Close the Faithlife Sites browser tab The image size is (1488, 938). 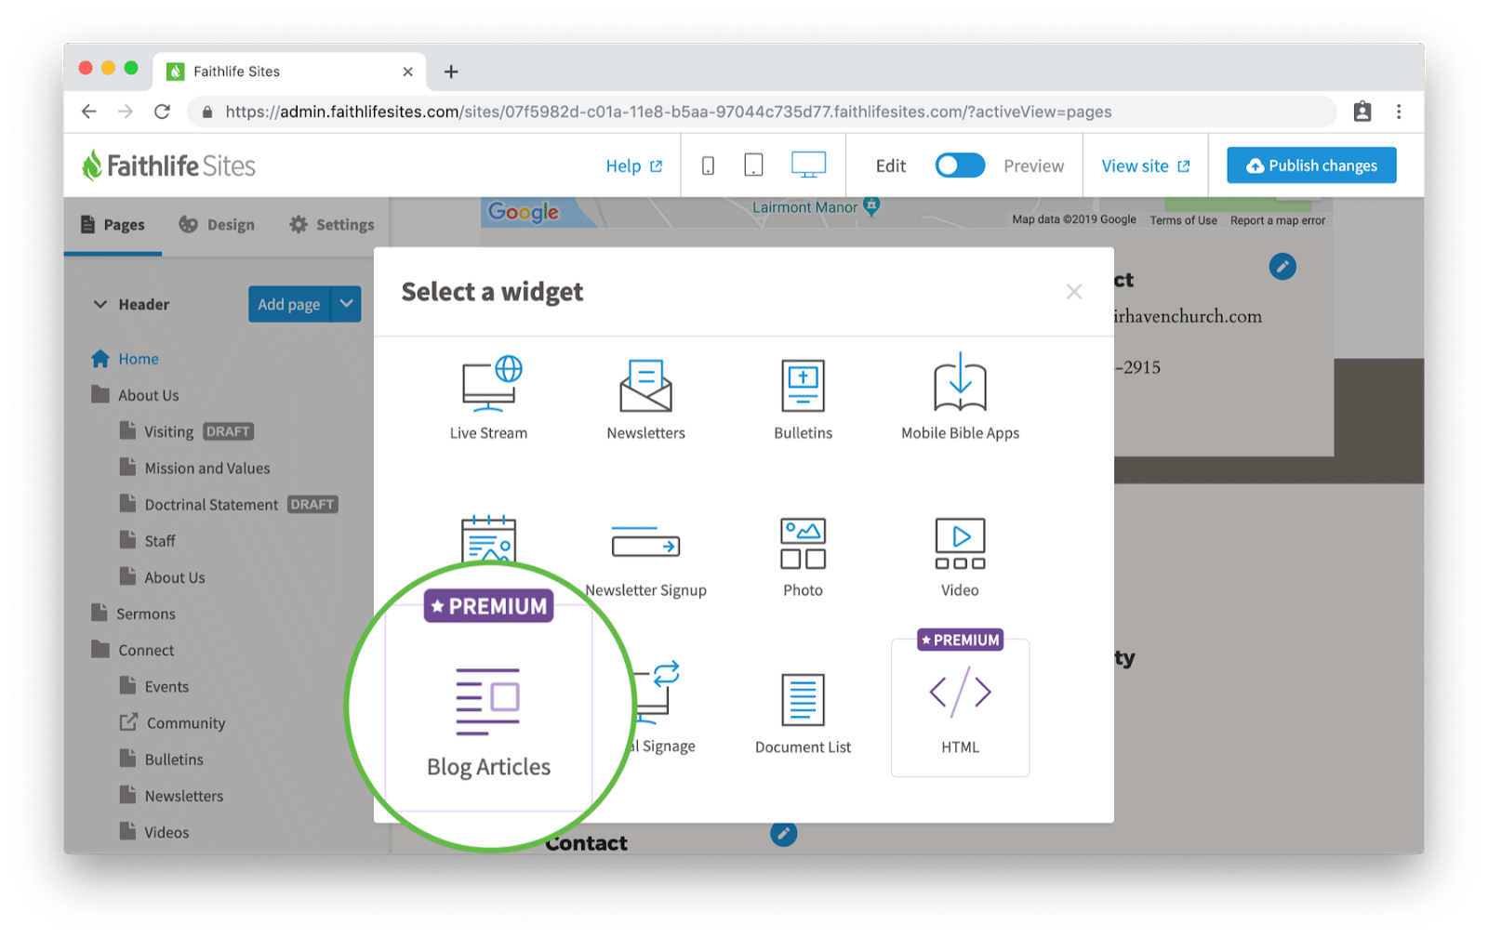(407, 72)
